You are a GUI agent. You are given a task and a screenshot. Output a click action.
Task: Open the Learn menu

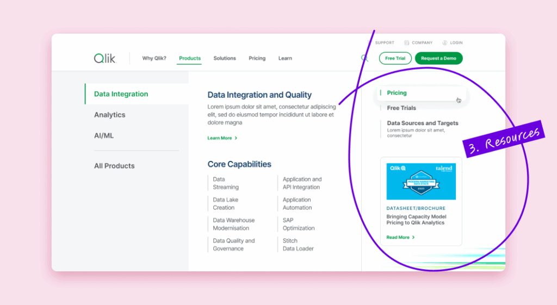(x=285, y=58)
